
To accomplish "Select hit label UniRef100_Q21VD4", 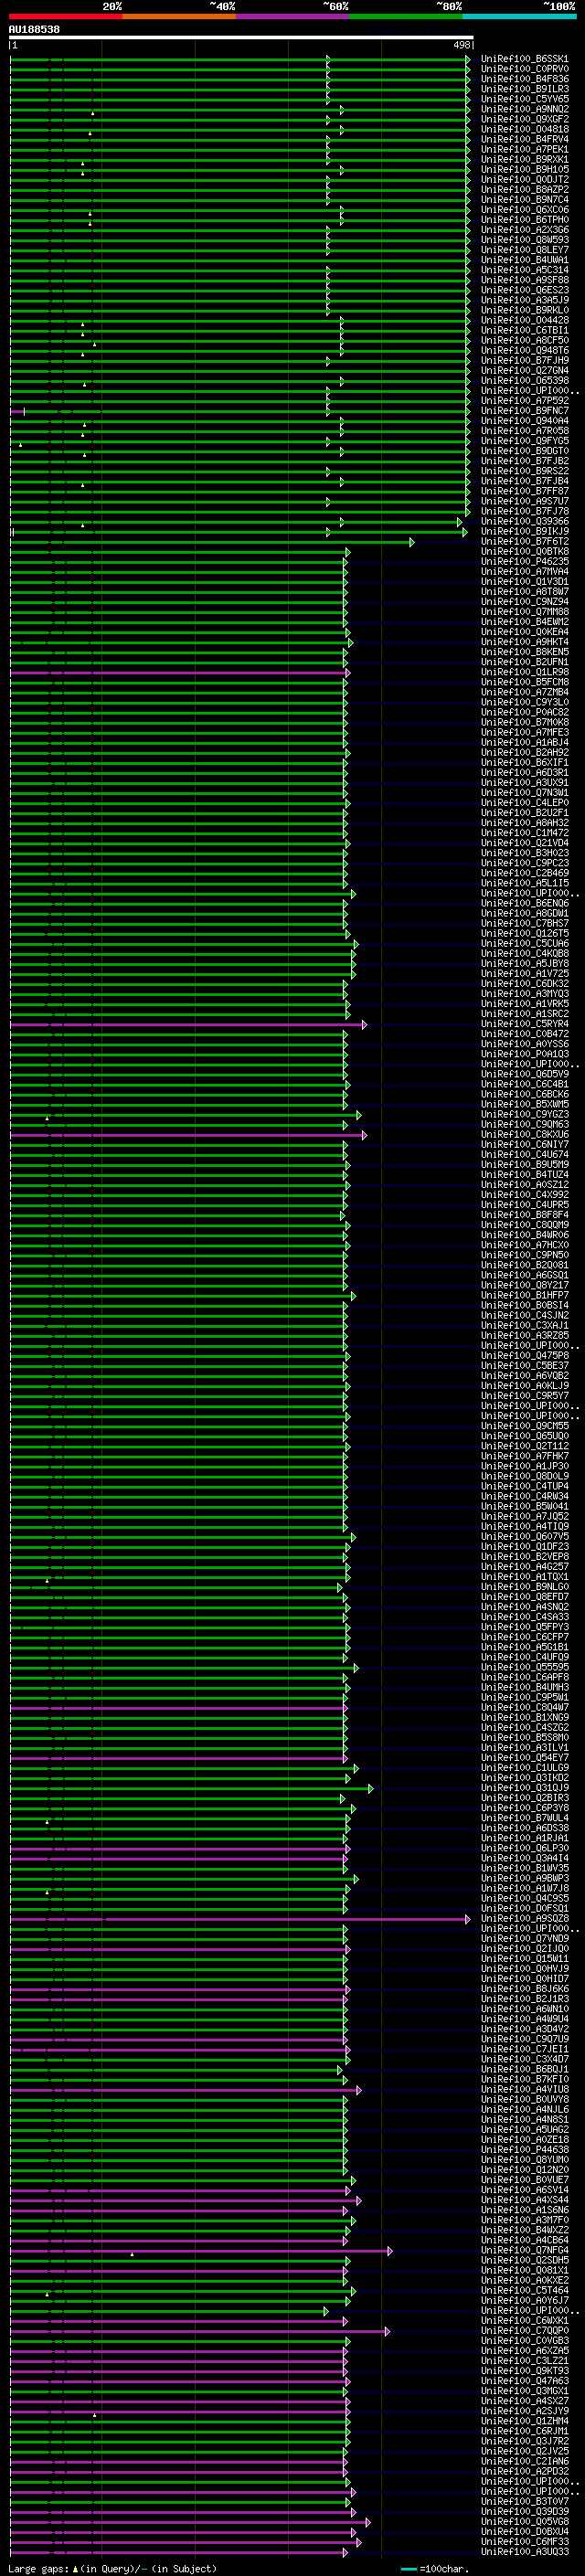I will tap(524, 843).
